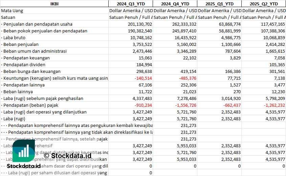Select cell with value 190,382,540
This screenshot has width=286, height=176.
click(x=131, y=31)
